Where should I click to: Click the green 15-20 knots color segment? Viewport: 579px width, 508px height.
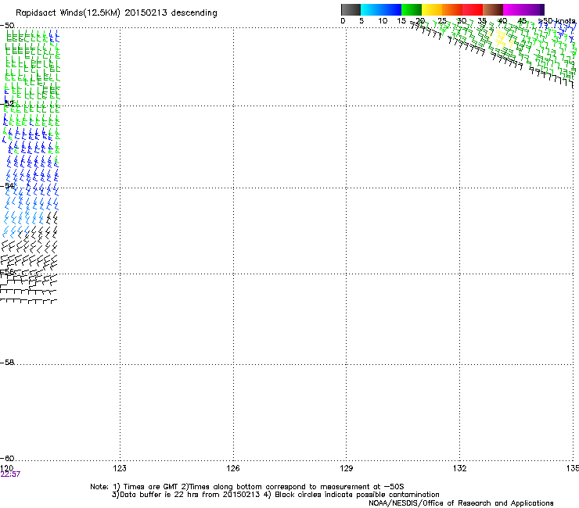point(412,9)
